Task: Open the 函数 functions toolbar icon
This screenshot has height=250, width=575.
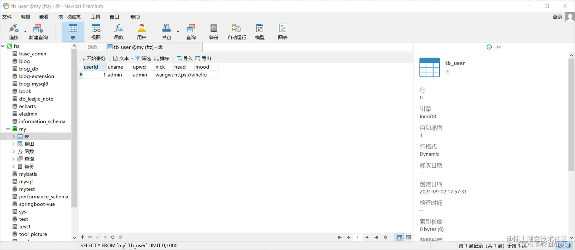Action: [119, 31]
